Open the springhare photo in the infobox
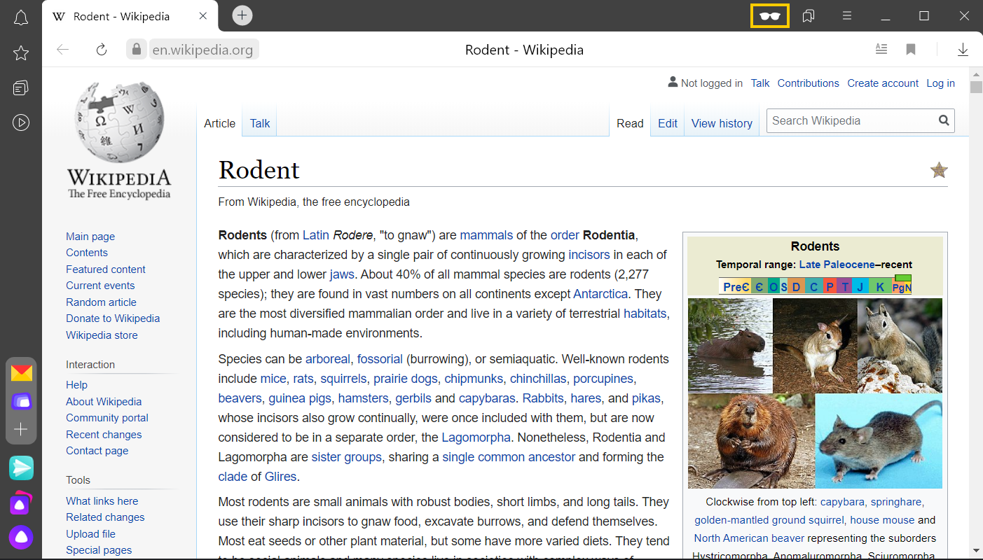 pos(815,346)
